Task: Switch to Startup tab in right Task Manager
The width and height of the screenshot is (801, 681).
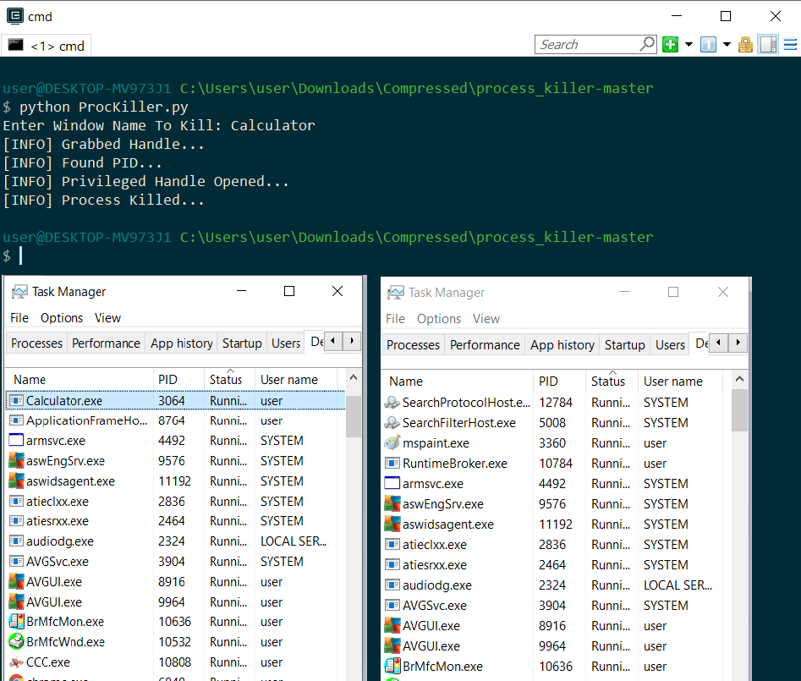Action: pyautogui.click(x=625, y=345)
